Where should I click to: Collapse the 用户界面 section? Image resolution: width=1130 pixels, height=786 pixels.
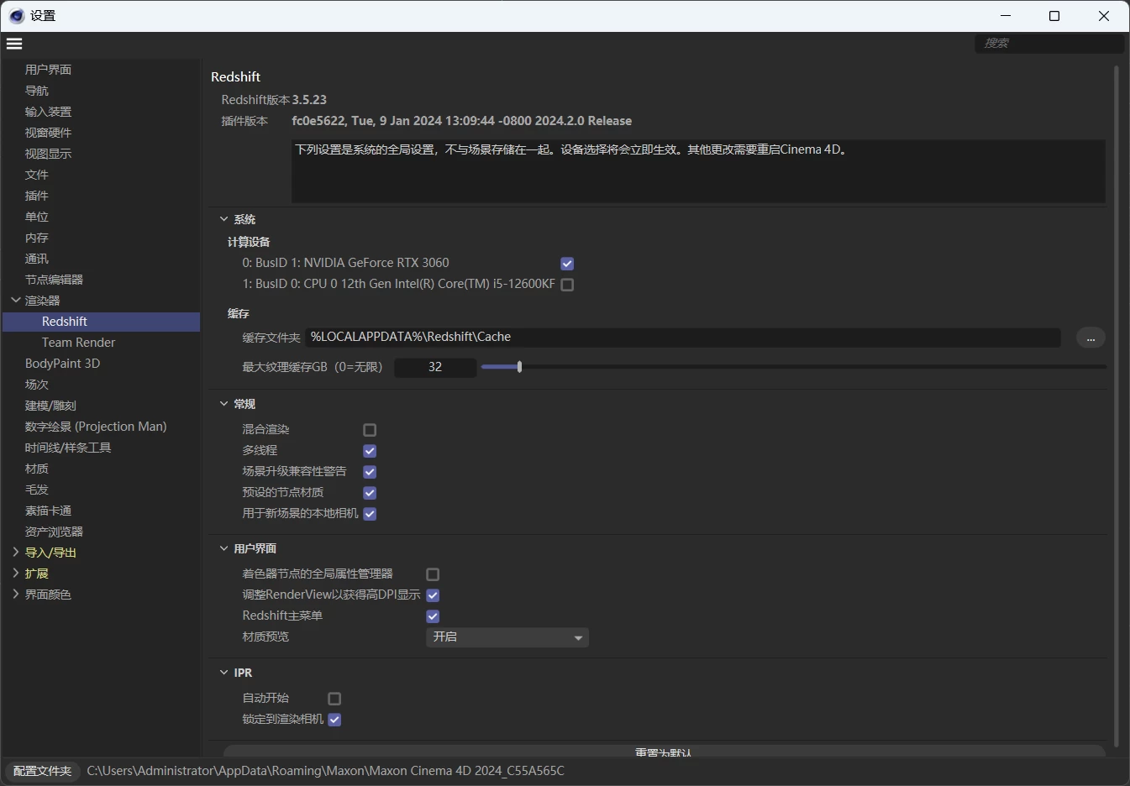(x=224, y=548)
